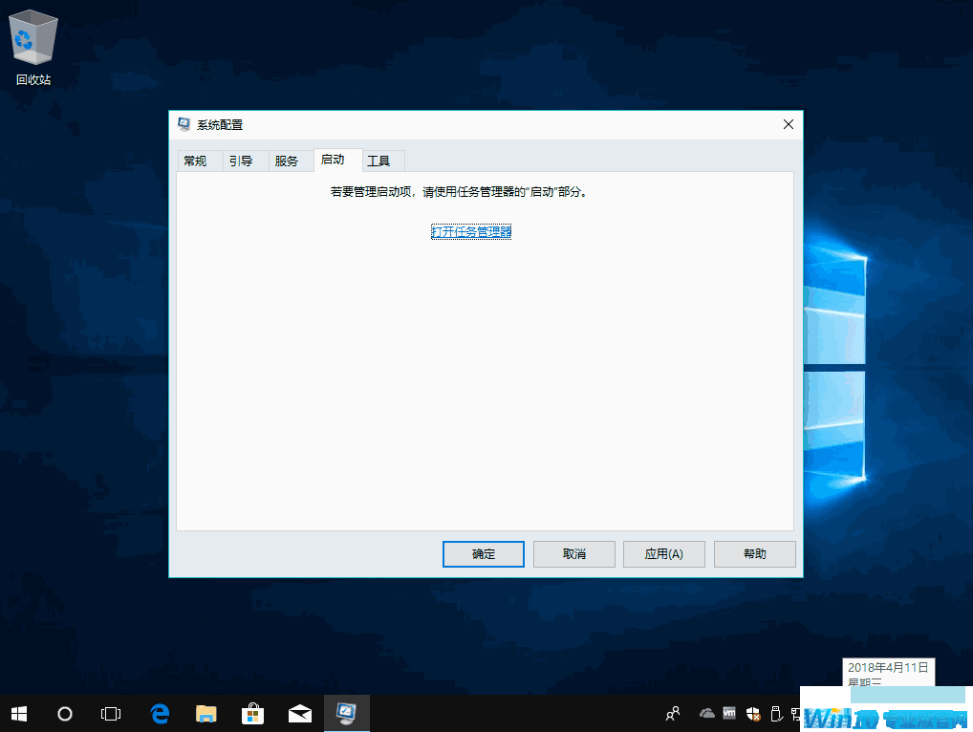
Task: Switch to the 引导 tab
Action: [x=241, y=161]
